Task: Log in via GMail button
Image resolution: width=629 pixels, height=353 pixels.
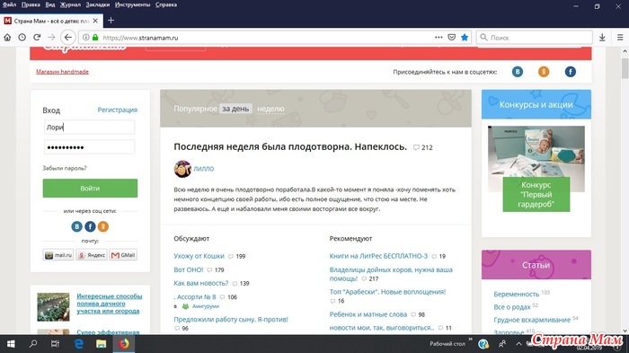Action: 123,255
